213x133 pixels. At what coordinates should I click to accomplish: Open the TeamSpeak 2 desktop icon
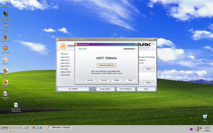click(x=5, y=27)
